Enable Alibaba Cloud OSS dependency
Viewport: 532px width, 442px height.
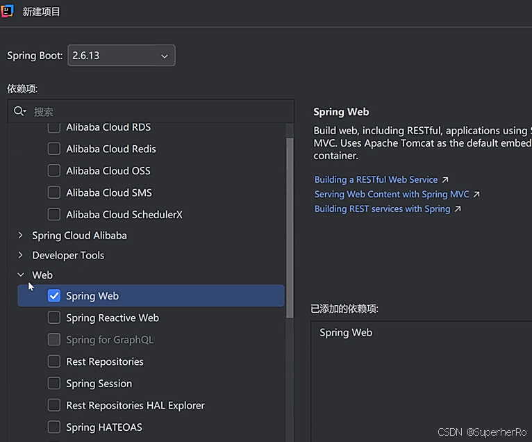coord(54,170)
